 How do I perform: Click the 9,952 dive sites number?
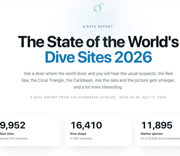click(x=12, y=125)
